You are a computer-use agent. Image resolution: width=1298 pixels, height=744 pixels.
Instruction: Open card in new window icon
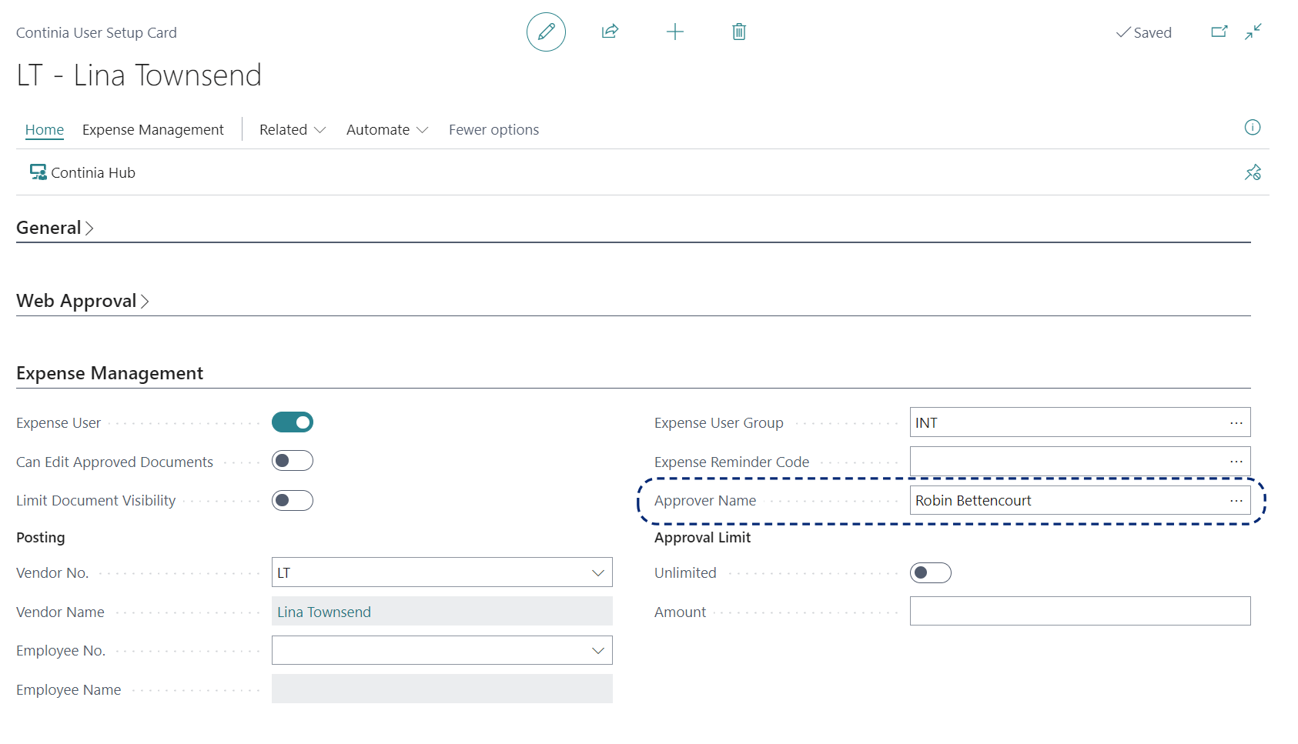[1219, 32]
